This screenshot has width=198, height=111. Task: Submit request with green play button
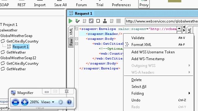[x=70, y=21]
